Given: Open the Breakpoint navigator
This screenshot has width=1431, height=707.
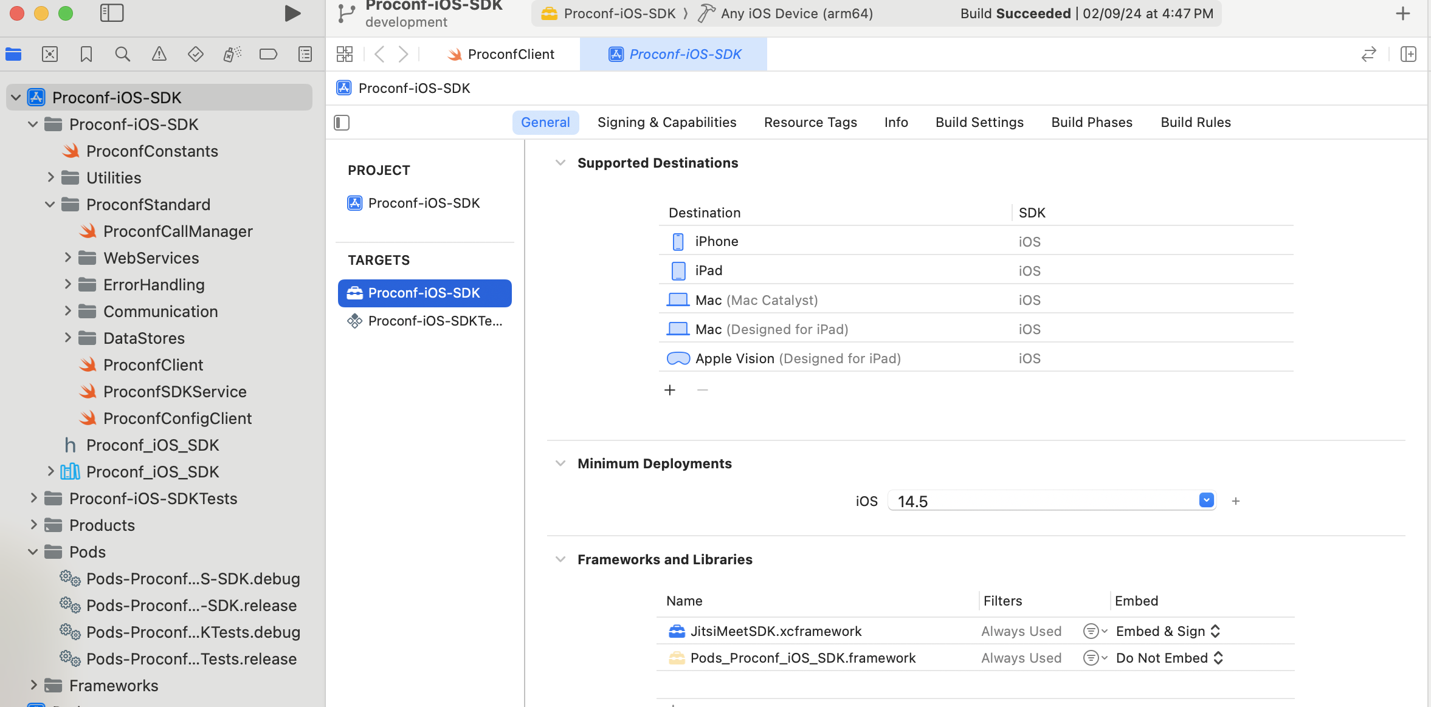Looking at the screenshot, I should click(x=268, y=54).
